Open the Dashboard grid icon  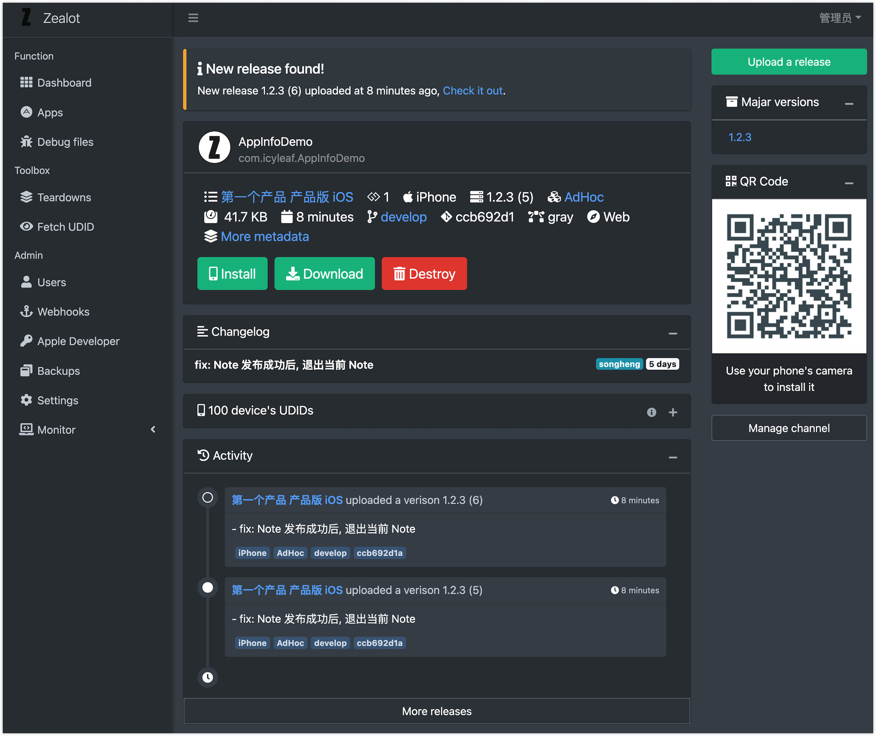pyautogui.click(x=26, y=82)
